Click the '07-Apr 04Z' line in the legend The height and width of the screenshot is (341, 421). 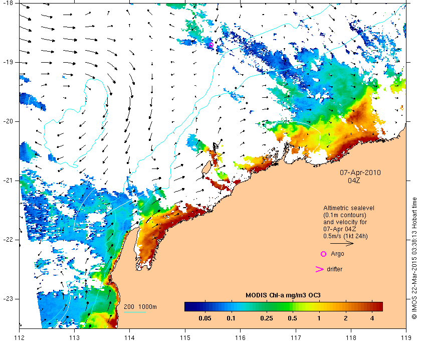pyautogui.click(x=340, y=229)
